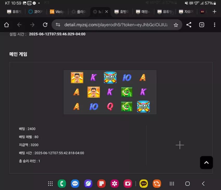Click the browser forward arrow
Viewport: 221px width, 190px height.
coord(32,25)
